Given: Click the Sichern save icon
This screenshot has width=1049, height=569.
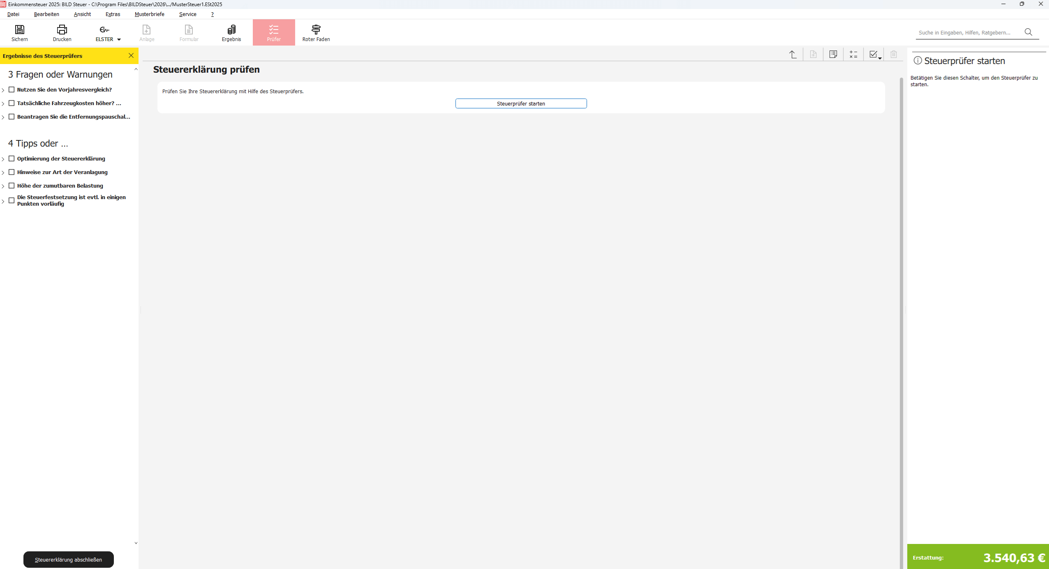Looking at the screenshot, I should pos(19,30).
